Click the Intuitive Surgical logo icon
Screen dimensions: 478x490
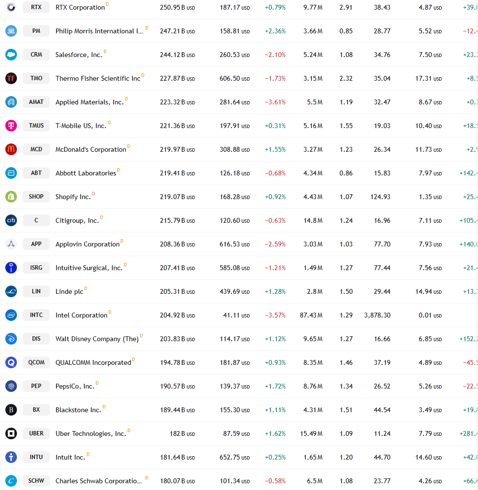click(11, 268)
